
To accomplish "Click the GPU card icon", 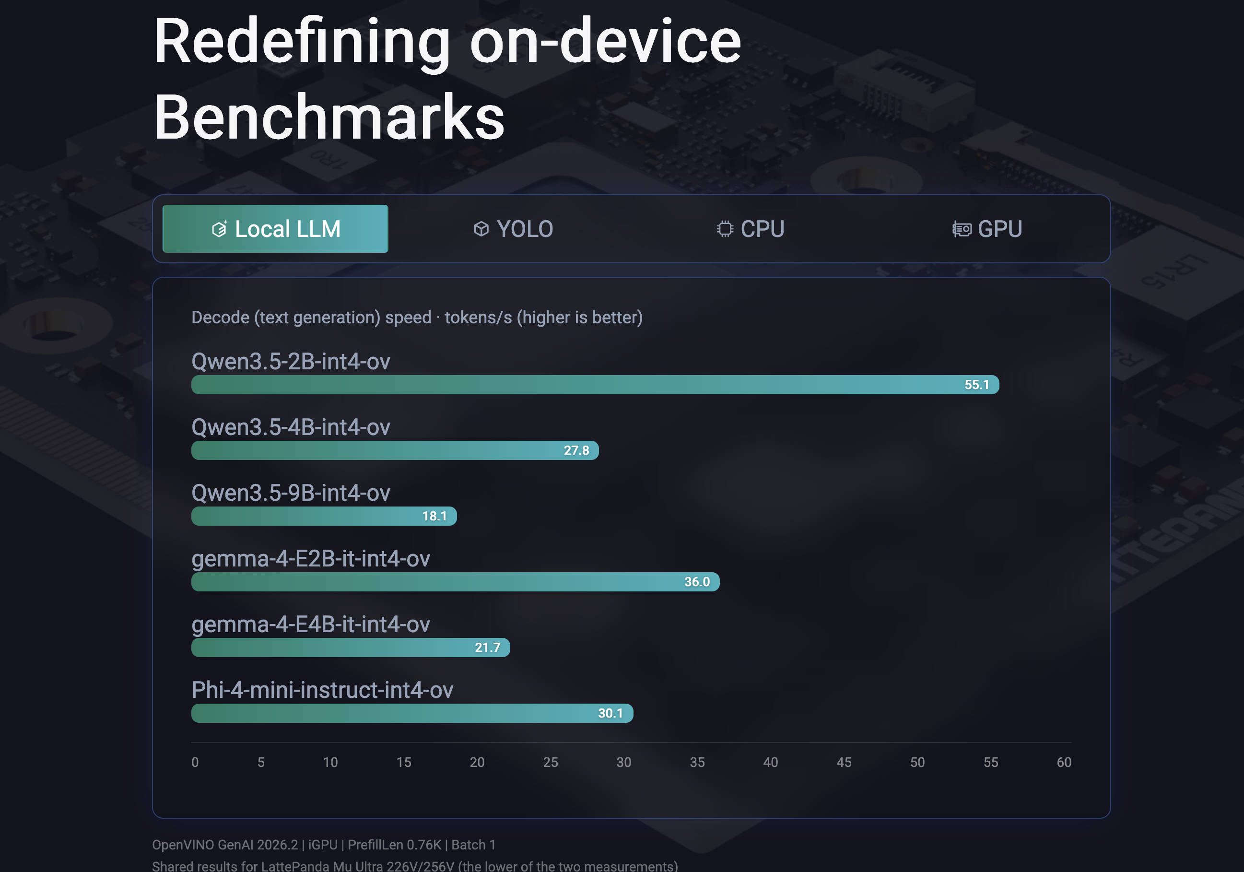I will (x=962, y=229).
